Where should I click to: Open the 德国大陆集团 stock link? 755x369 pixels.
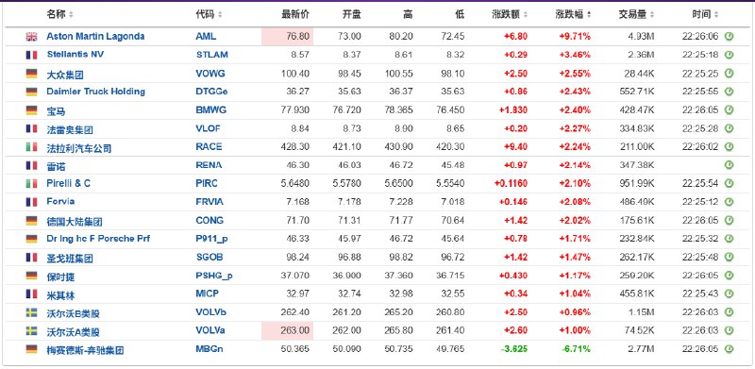75,221
